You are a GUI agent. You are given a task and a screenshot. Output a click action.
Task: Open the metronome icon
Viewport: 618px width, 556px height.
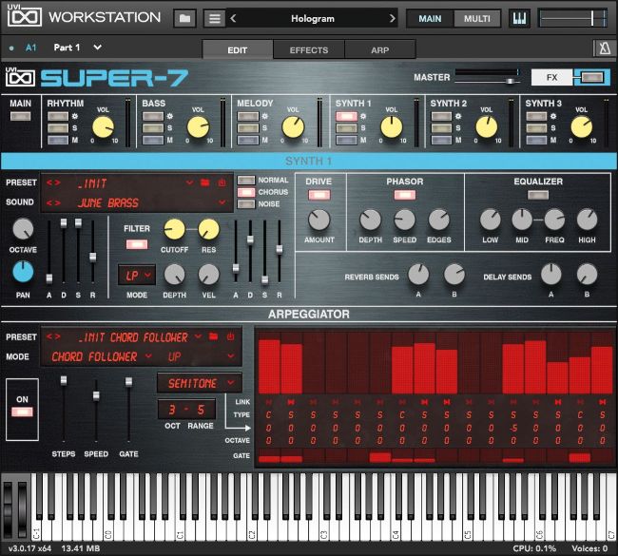coord(604,48)
